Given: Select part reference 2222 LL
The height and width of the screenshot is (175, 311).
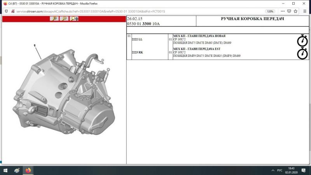Looking at the screenshot, I should point(137,39).
